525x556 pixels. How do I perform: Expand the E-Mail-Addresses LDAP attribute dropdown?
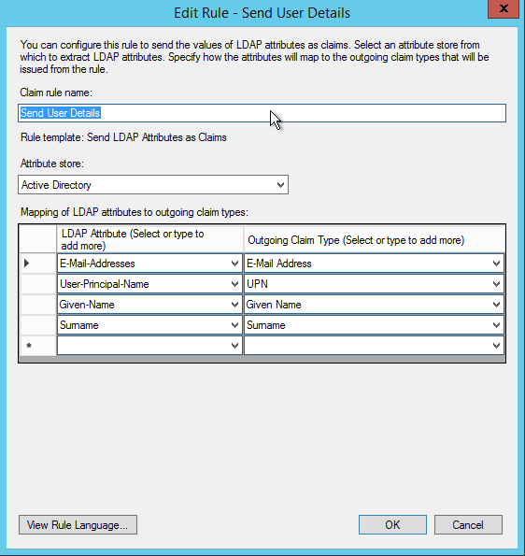[x=234, y=264]
